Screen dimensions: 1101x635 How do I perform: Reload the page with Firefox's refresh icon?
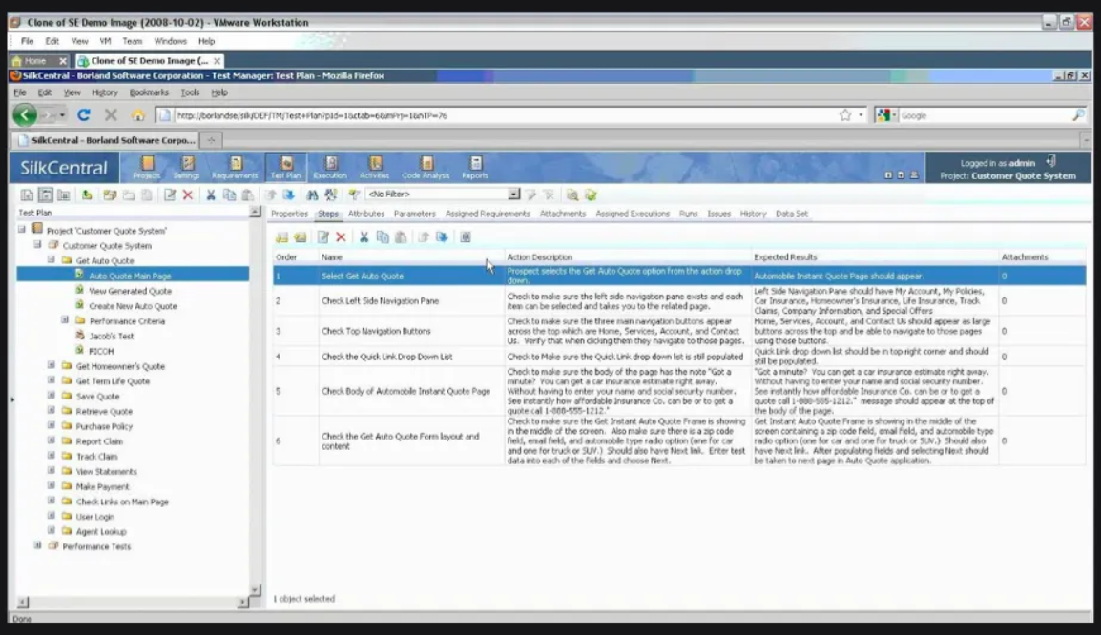(84, 115)
